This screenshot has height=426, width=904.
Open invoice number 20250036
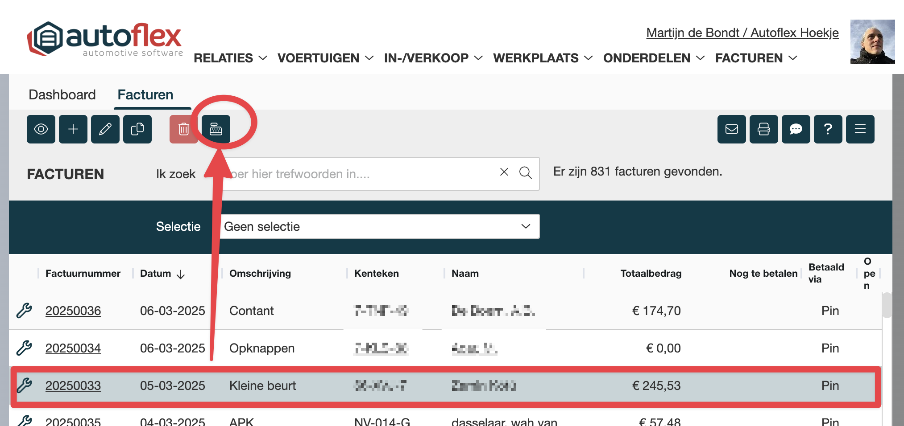[73, 311]
